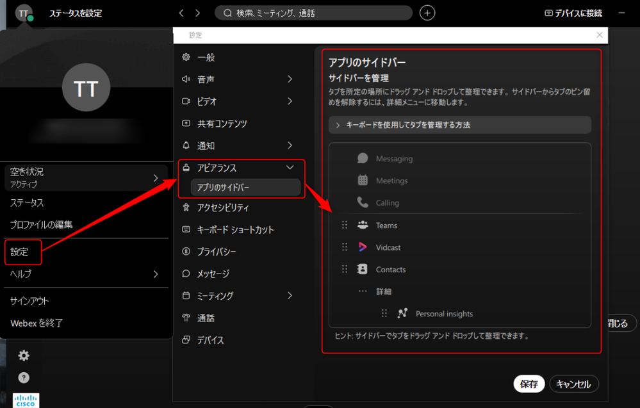This screenshot has height=408, width=640.
Task: Close the 設定 dialog with X
Action: point(599,35)
